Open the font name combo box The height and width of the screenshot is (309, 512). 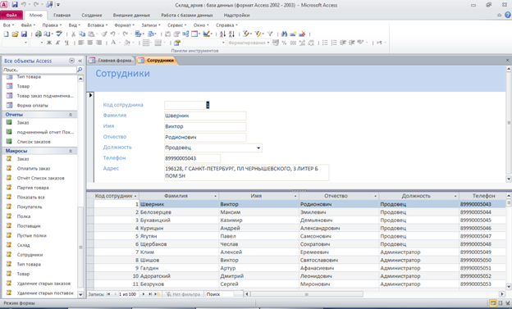click(x=15, y=43)
